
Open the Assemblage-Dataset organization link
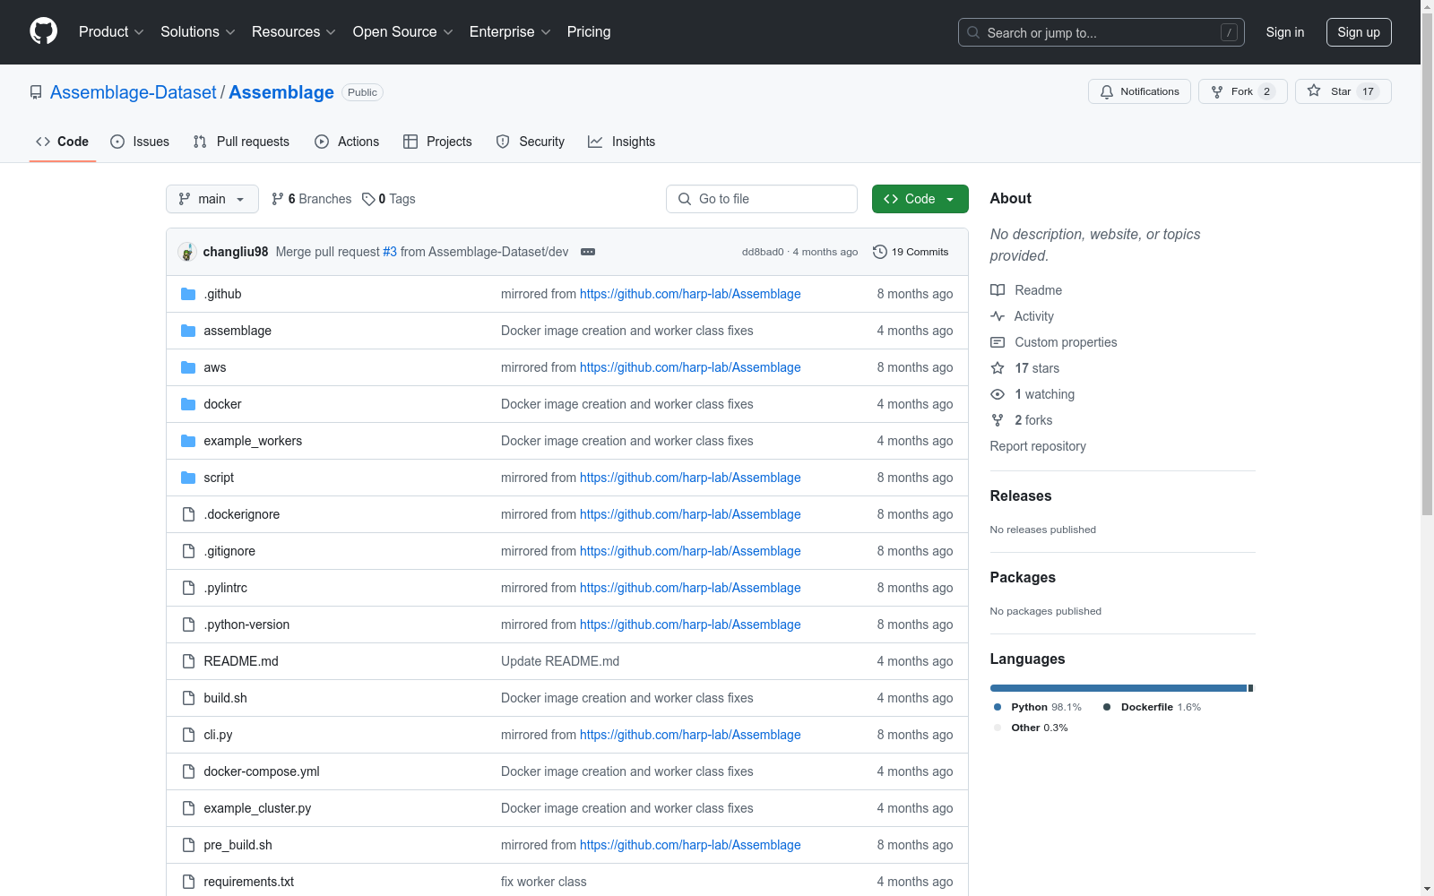pyautogui.click(x=134, y=92)
